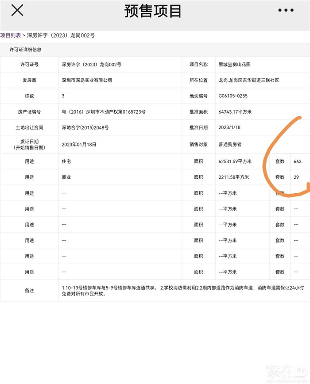
Task: Click the permit number value in the table
Action: [x=91, y=65]
